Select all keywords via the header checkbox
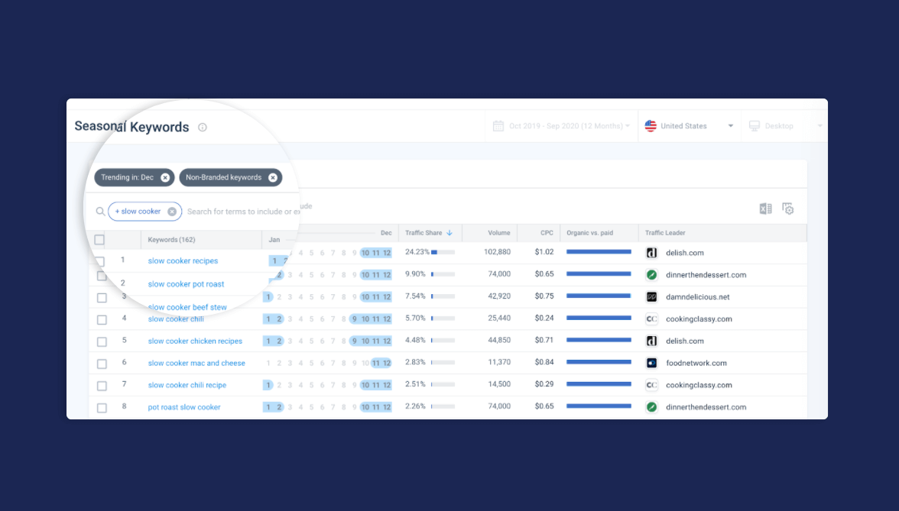Viewport: 899px width, 511px height. pos(99,239)
